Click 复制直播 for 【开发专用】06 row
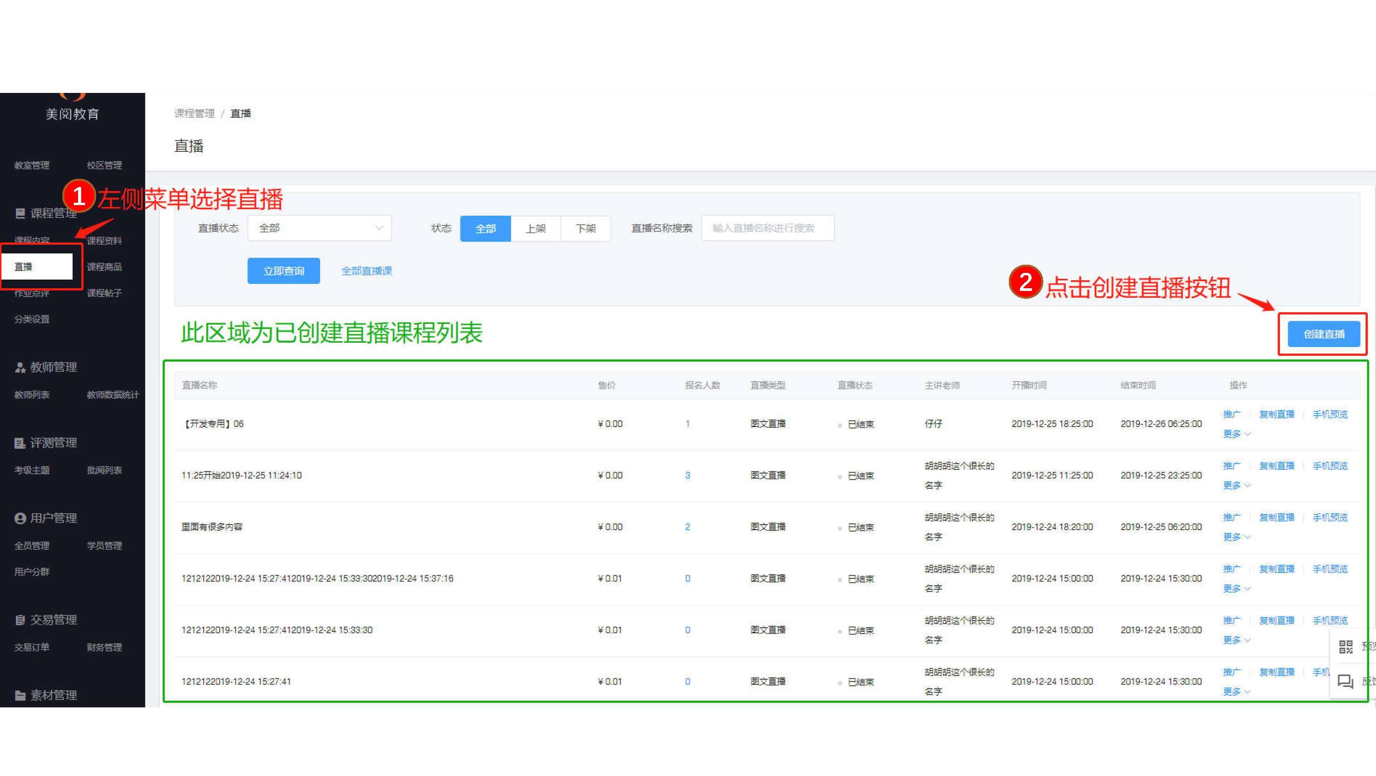1376x776 pixels. (x=1277, y=414)
